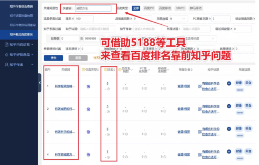Image resolution: width=259 pixels, height=165 pixels.
Task: Click the blue 搜索 button
Action: 53,58
